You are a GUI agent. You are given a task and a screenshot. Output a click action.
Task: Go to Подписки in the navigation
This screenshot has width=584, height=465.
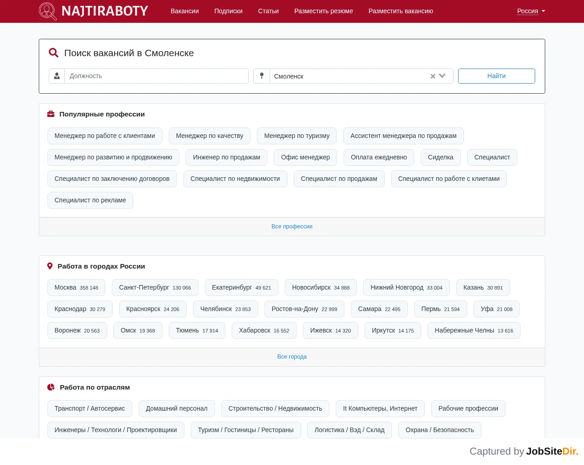tap(229, 11)
